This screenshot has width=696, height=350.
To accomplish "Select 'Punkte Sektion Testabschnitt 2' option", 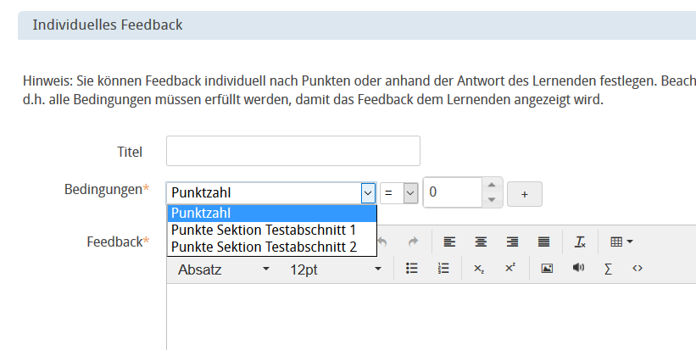I will point(264,247).
